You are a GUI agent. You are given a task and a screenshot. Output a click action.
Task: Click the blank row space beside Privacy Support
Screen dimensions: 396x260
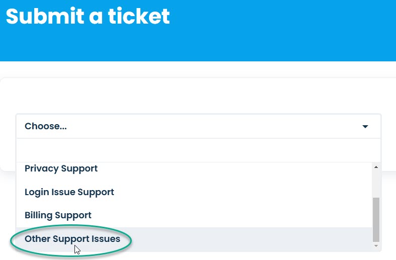[235, 168]
